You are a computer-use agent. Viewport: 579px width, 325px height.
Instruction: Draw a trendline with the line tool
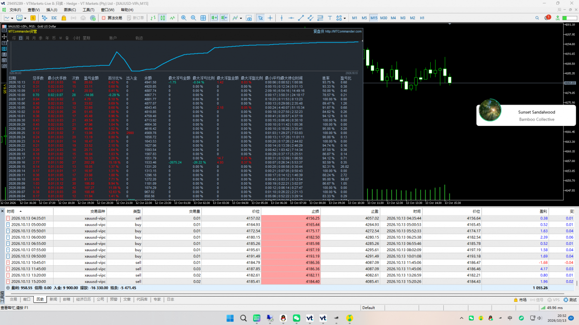300,18
